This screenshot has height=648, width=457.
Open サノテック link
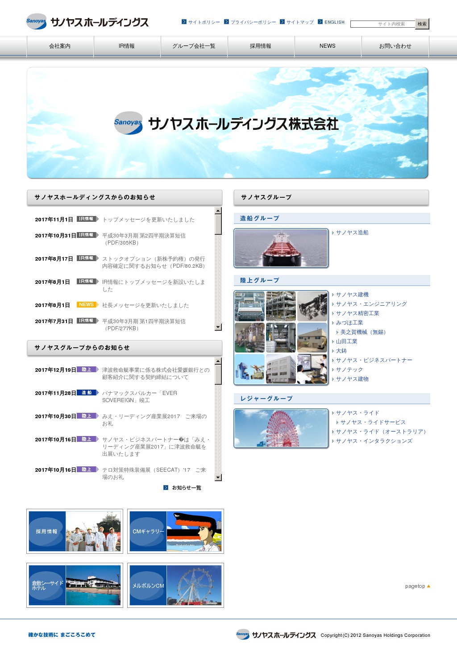pos(349,370)
